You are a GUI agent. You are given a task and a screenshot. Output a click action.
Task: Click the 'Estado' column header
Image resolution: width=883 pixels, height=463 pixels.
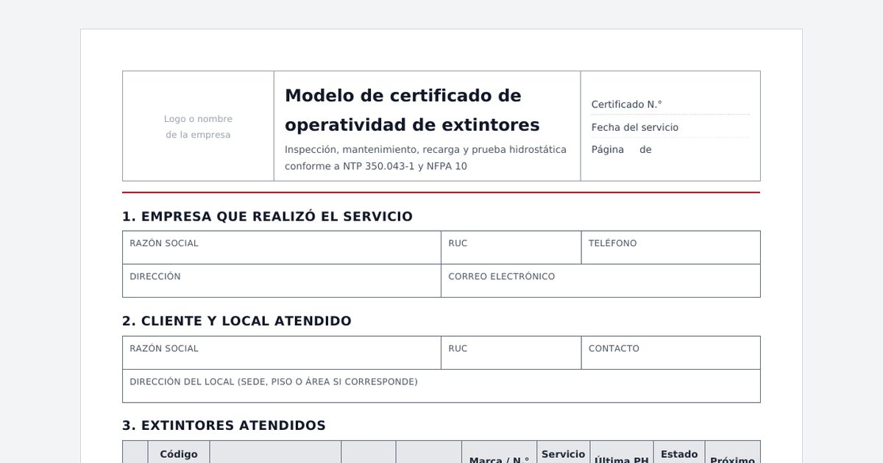[679, 453]
